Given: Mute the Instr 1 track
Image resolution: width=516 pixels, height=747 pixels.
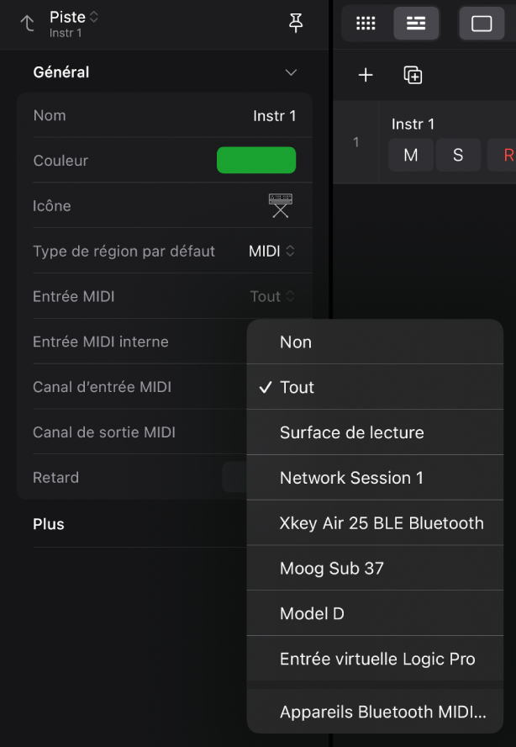Looking at the screenshot, I should pyautogui.click(x=411, y=155).
